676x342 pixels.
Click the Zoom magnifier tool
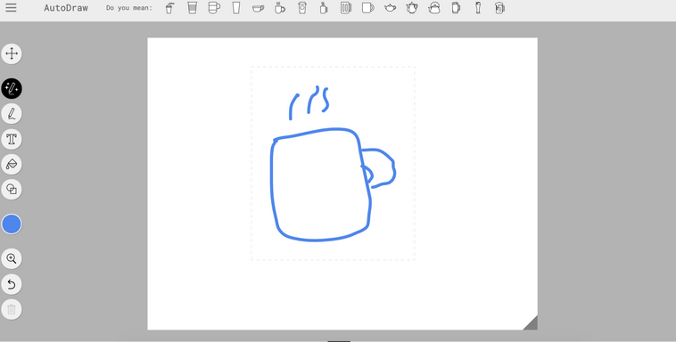pos(12,258)
